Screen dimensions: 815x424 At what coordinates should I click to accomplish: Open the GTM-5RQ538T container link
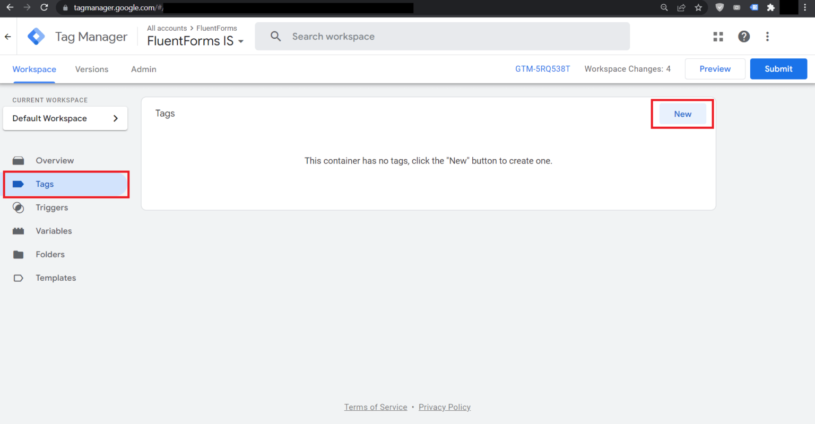click(542, 68)
